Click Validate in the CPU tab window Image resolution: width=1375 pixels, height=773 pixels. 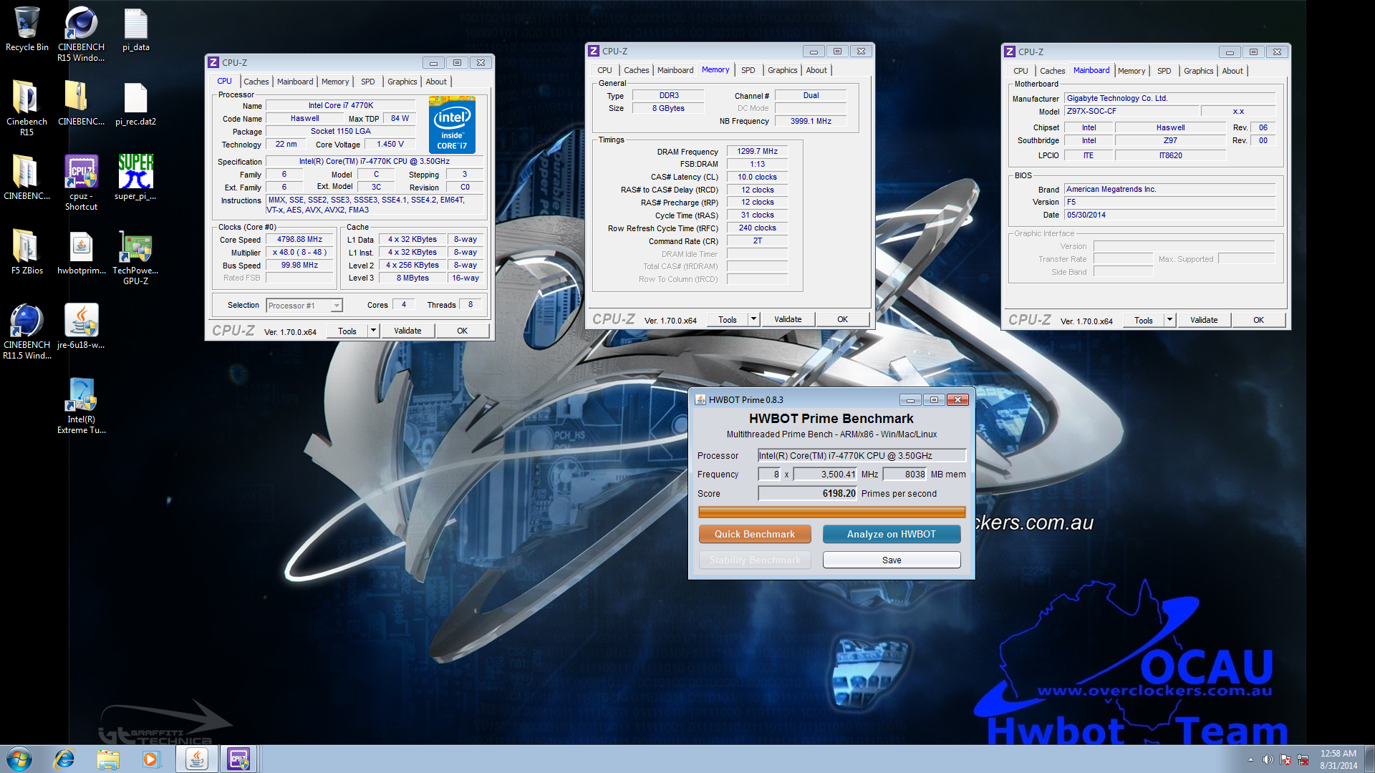coord(407,331)
